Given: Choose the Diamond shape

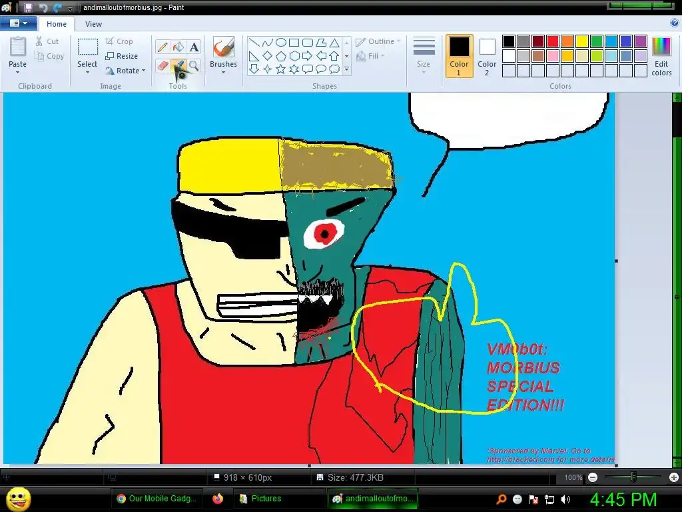Looking at the screenshot, I should coord(268,56).
